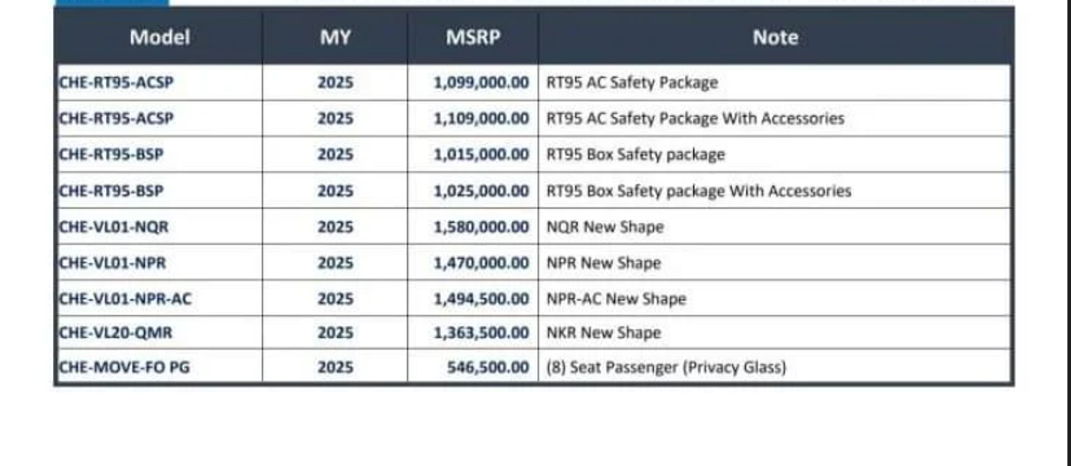Select the CHE-VL01-NQR model cell
This screenshot has height=466, width=1071.
pyautogui.click(x=113, y=226)
